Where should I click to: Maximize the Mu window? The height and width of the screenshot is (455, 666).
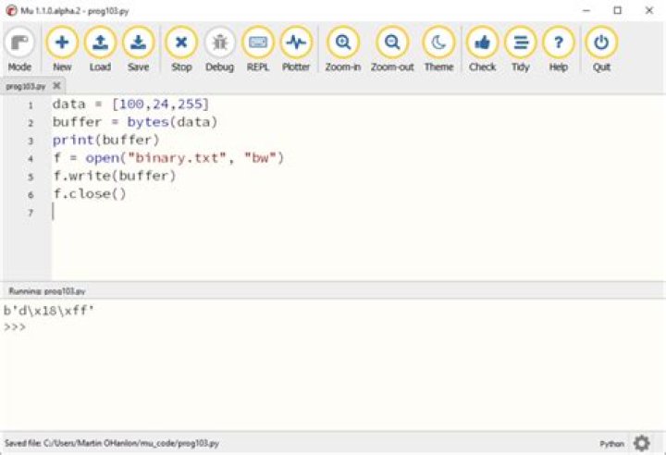point(618,10)
